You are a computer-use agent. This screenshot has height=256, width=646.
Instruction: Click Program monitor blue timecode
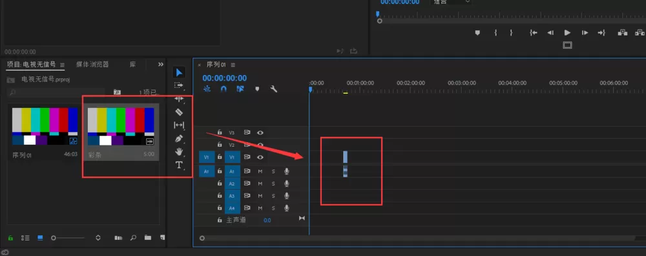point(400,2)
